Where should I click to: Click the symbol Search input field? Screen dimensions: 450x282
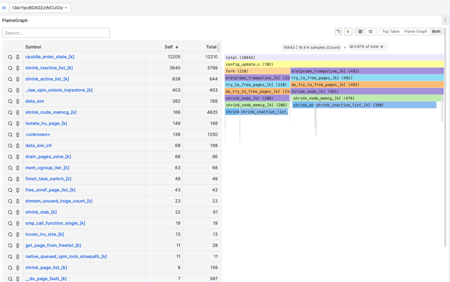tap(56, 33)
